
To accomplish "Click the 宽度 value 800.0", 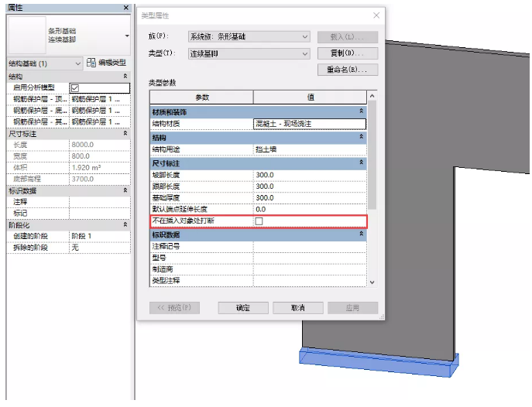I will click(x=100, y=156).
